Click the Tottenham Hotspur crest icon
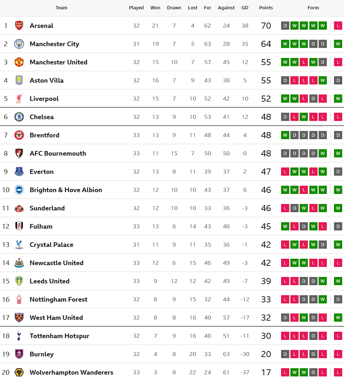This screenshot has width=344, height=380. [x=19, y=336]
